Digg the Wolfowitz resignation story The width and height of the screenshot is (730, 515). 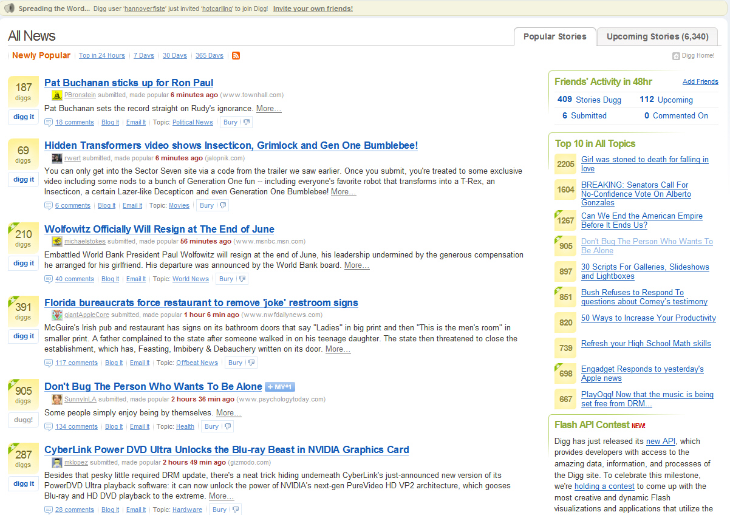tap(24, 263)
